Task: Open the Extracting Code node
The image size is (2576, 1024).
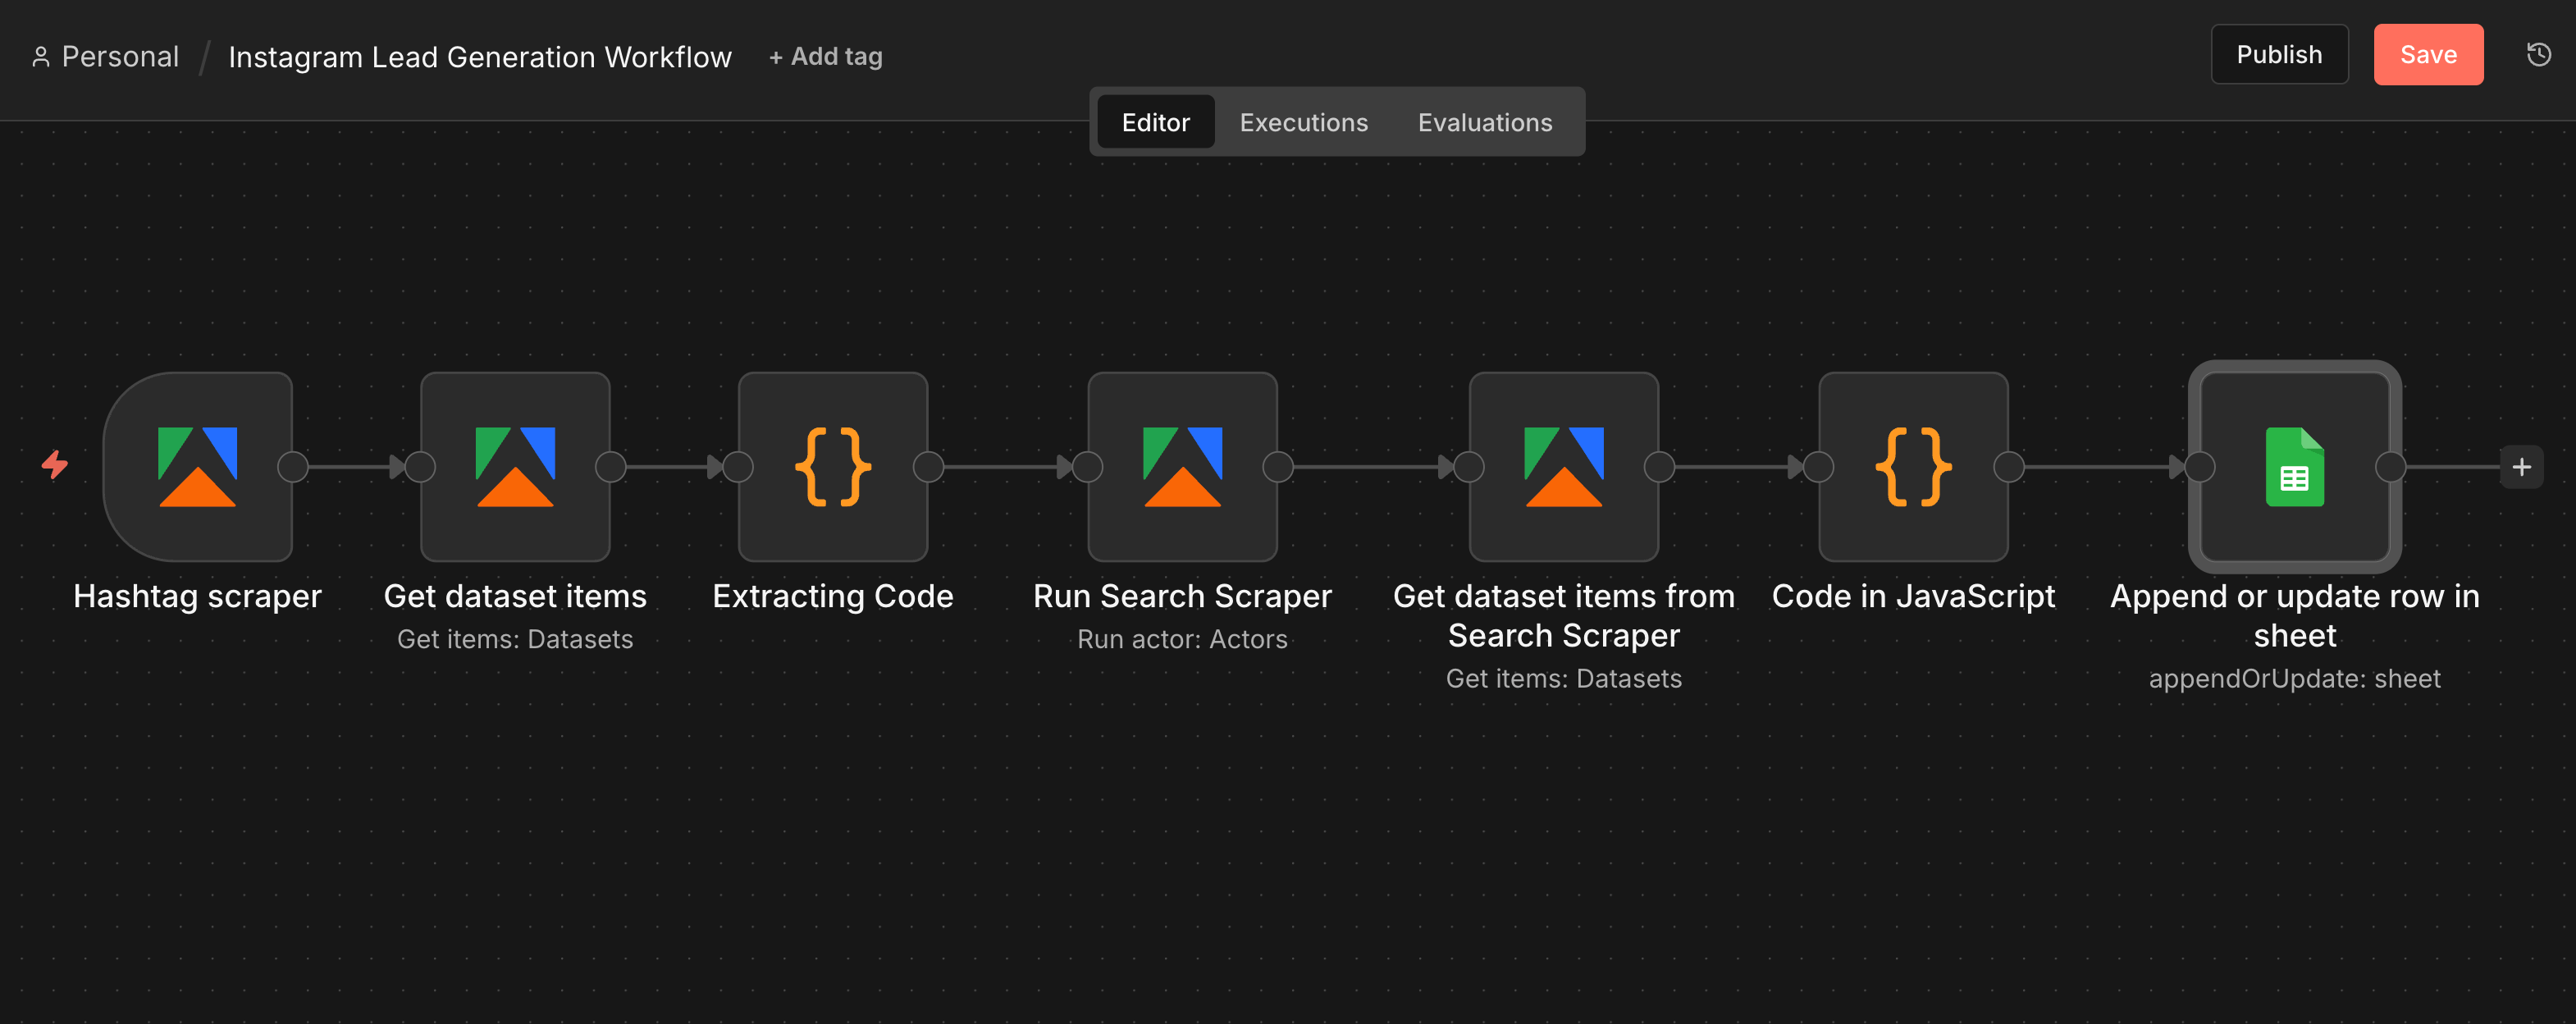Action: 832,466
